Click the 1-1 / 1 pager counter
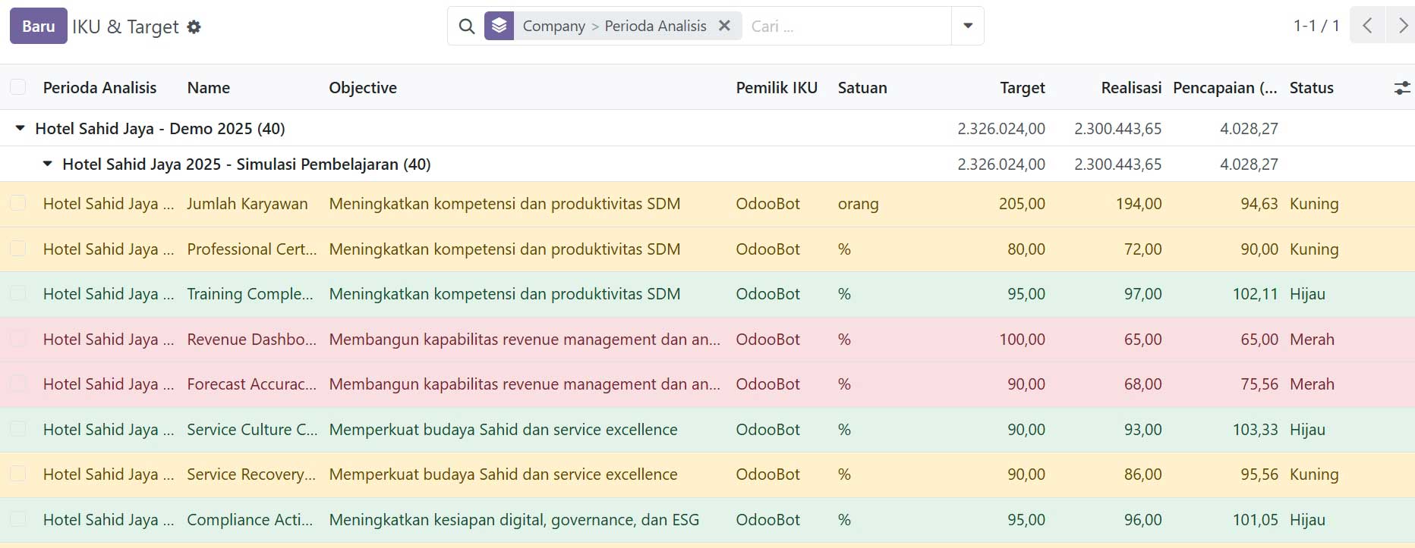The image size is (1415, 548). pyautogui.click(x=1316, y=26)
